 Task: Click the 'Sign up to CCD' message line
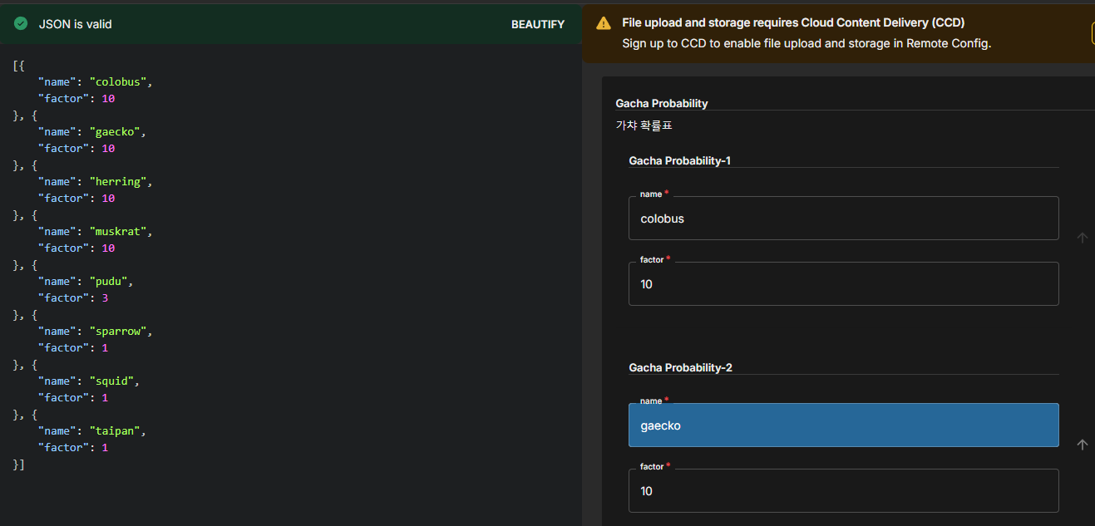click(x=806, y=43)
